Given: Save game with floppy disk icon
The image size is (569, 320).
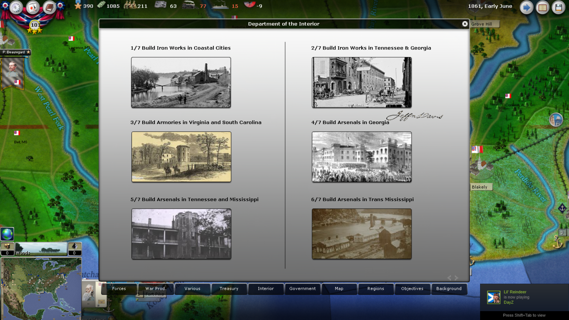Looking at the screenshot, I should point(558,8).
